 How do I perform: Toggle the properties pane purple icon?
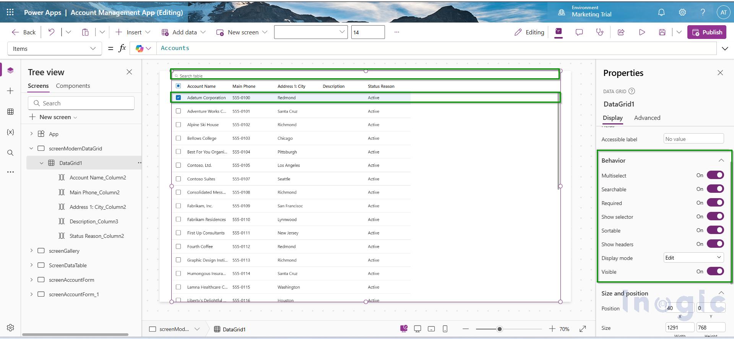coord(559,32)
